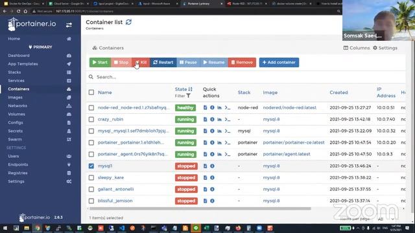
Task: Open logs icon for sleepy_kare
Action: click(205, 178)
